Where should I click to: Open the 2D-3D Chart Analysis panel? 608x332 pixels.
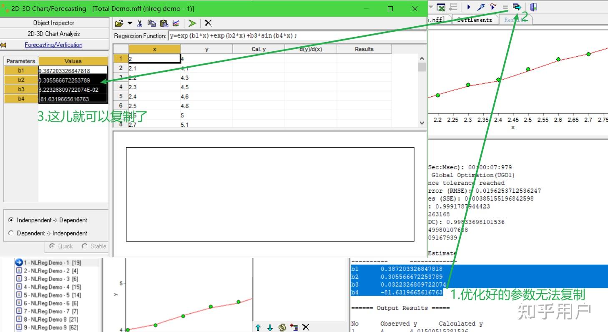point(54,34)
